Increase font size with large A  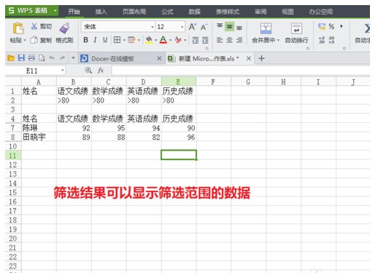pos(192,26)
